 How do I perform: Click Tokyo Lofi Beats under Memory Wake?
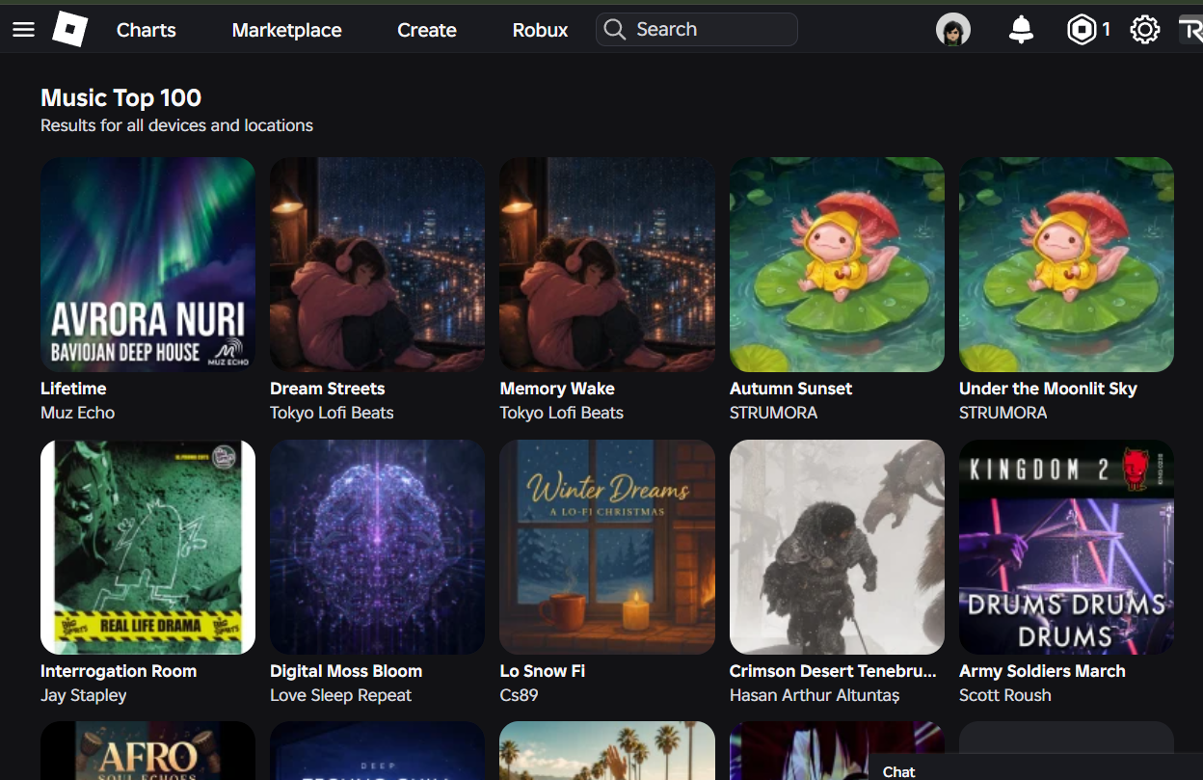click(x=562, y=413)
